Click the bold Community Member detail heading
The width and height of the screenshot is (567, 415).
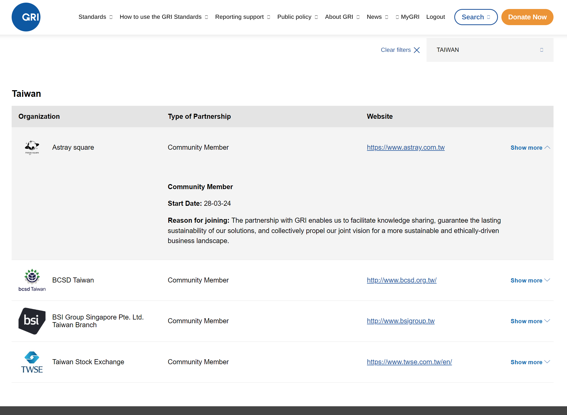[x=200, y=187]
